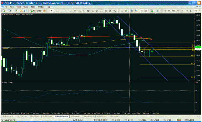Toggle the Terminal window icon

pos(26,11)
